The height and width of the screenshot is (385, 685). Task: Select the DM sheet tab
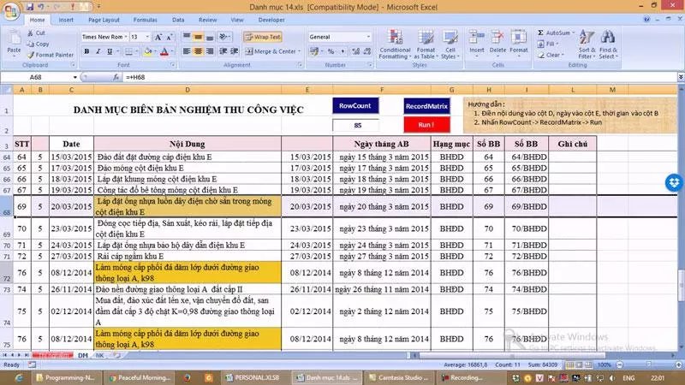click(x=83, y=356)
